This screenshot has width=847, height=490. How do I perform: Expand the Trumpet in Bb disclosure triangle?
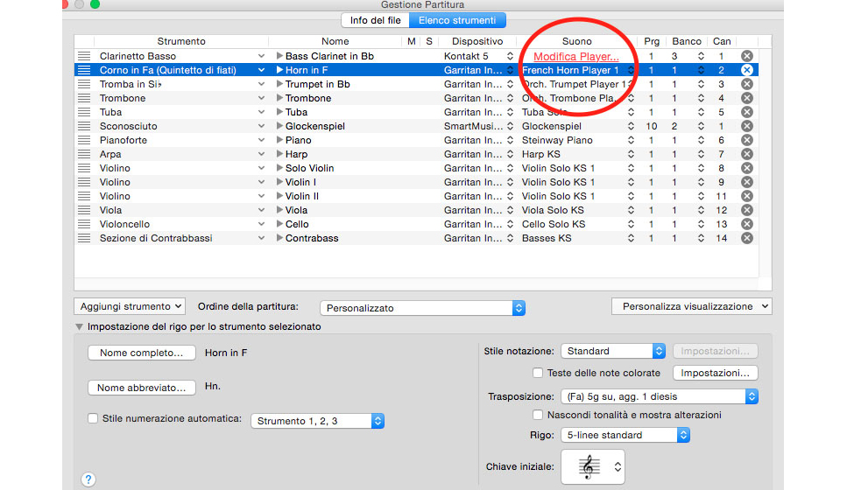point(280,84)
